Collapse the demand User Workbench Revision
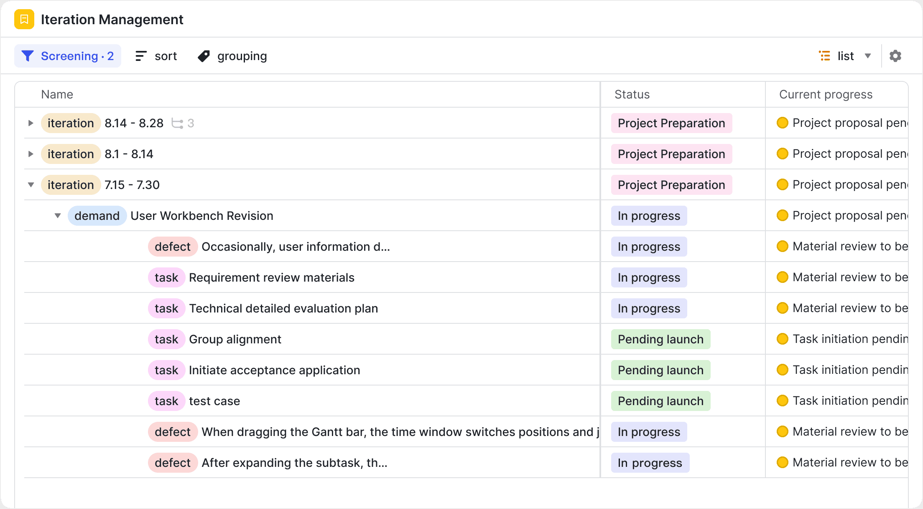This screenshot has width=923, height=509. pos(58,216)
